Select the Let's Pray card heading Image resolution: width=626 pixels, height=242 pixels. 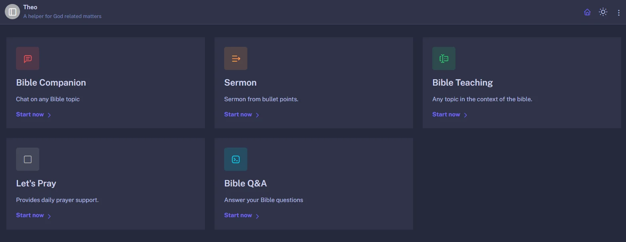(x=36, y=184)
